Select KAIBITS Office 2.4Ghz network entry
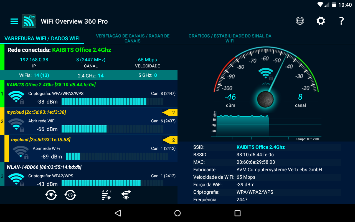The image size is (355, 222). tap(89, 94)
